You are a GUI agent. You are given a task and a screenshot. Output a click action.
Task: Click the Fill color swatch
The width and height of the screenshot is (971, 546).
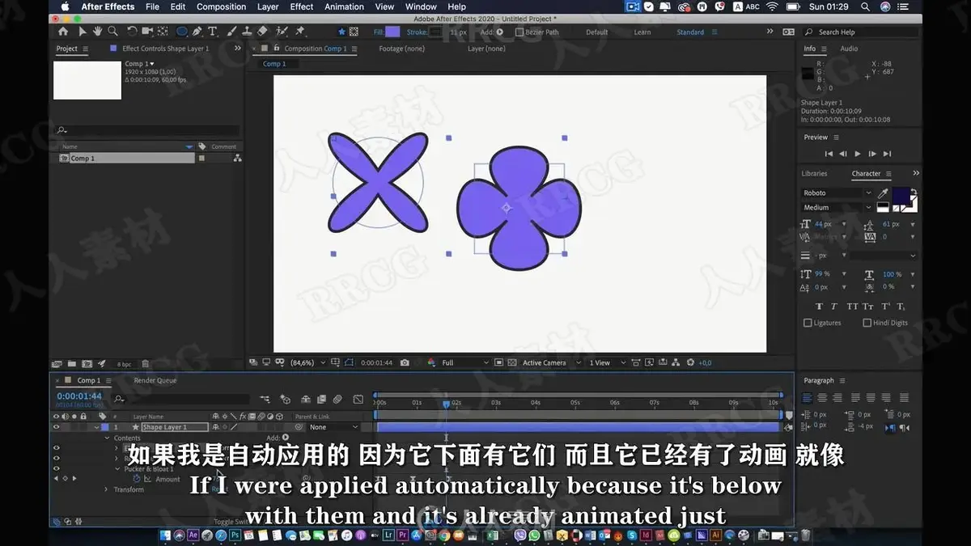(x=392, y=32)
